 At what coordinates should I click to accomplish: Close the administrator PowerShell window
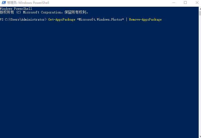click(x=197, y=3)
